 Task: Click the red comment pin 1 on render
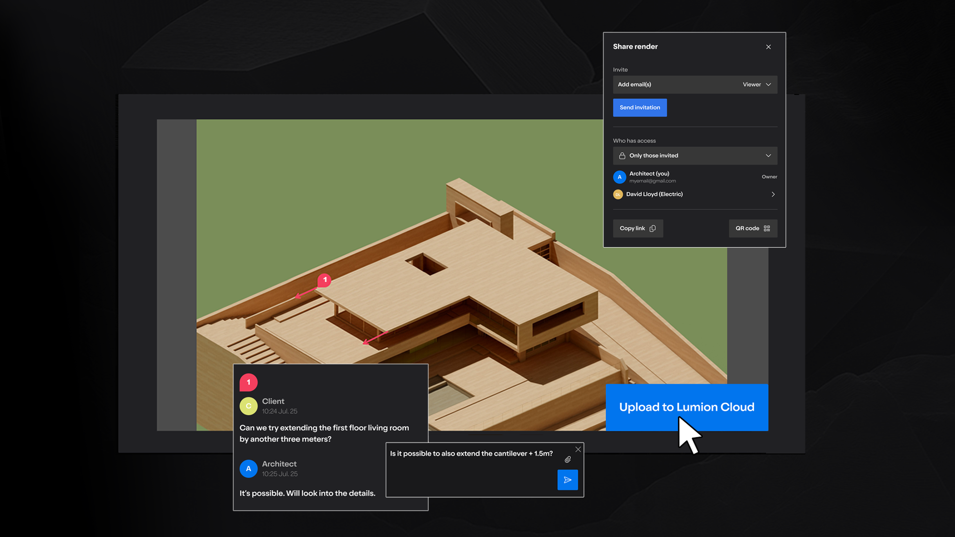coord(324,280)
